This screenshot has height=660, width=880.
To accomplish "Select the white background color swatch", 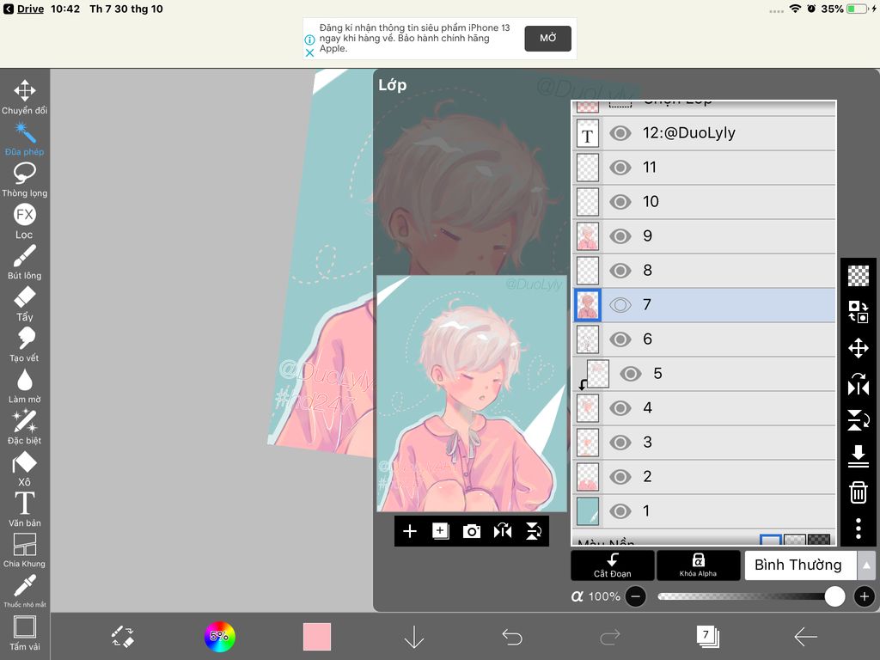I will coord(771,540).
